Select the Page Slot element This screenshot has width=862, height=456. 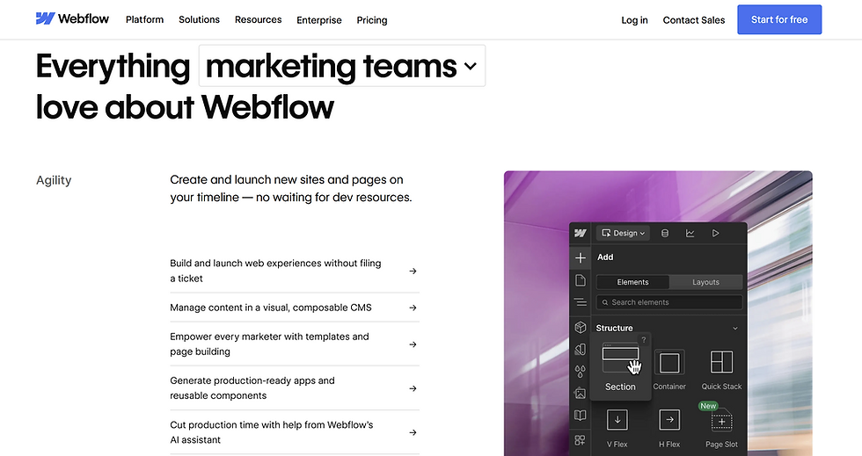[721, 428]
